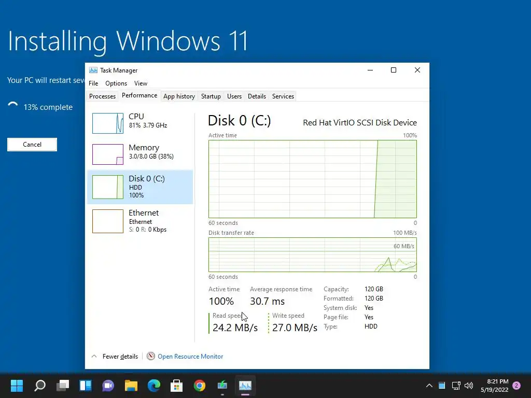Click the Capacity 120 GB value
Viewport: 531px width, 398px height.
pos(374,289)
